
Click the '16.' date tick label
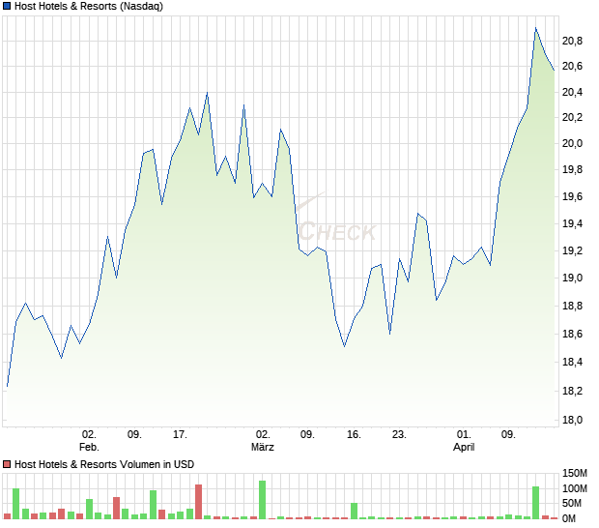(354, 435)
